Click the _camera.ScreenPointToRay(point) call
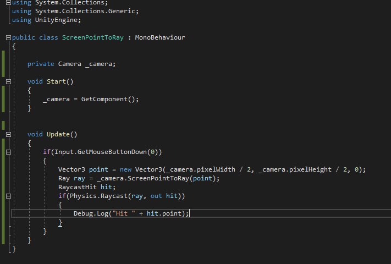The image size is (391, 264). pos(156,179)
